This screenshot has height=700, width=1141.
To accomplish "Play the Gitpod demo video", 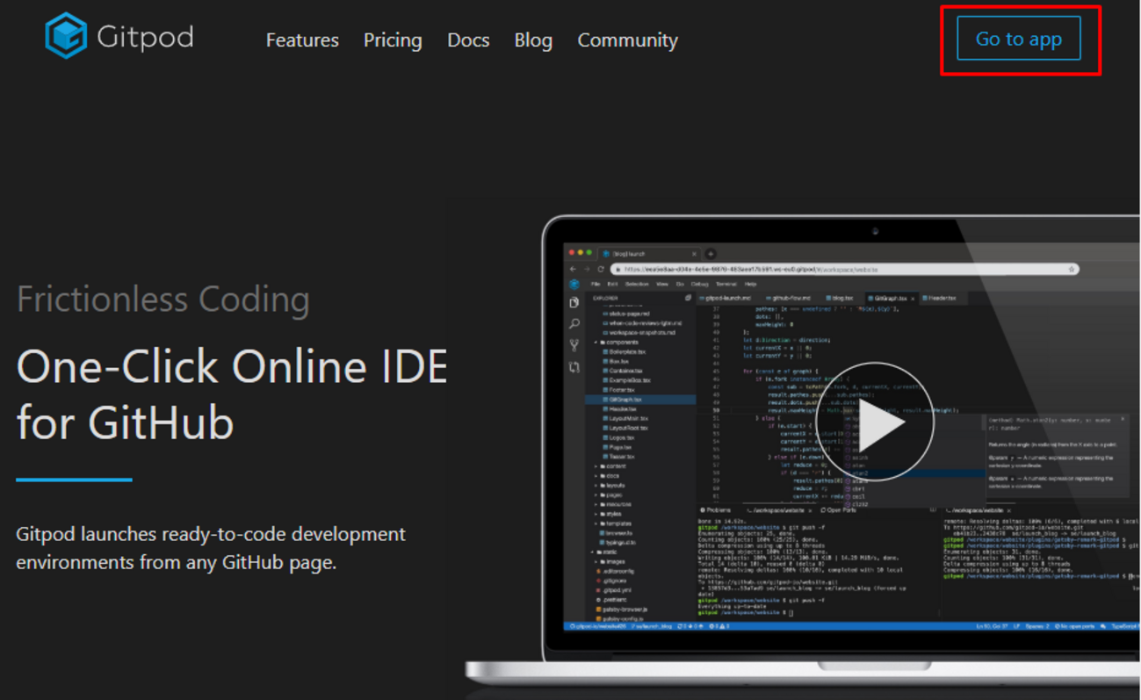I will 874,422.
